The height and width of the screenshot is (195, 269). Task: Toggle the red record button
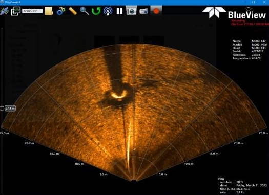tap(156, 11)
